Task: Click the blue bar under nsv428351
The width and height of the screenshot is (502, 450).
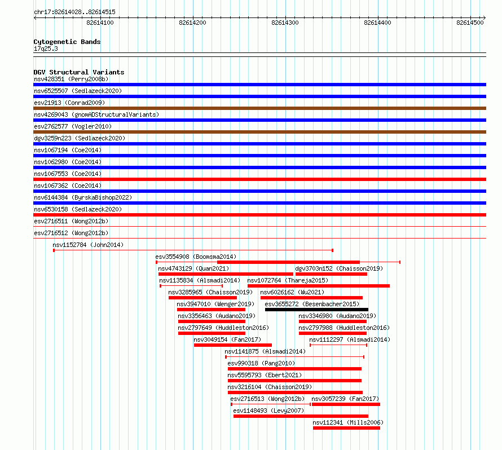Action: pos(259,85)
